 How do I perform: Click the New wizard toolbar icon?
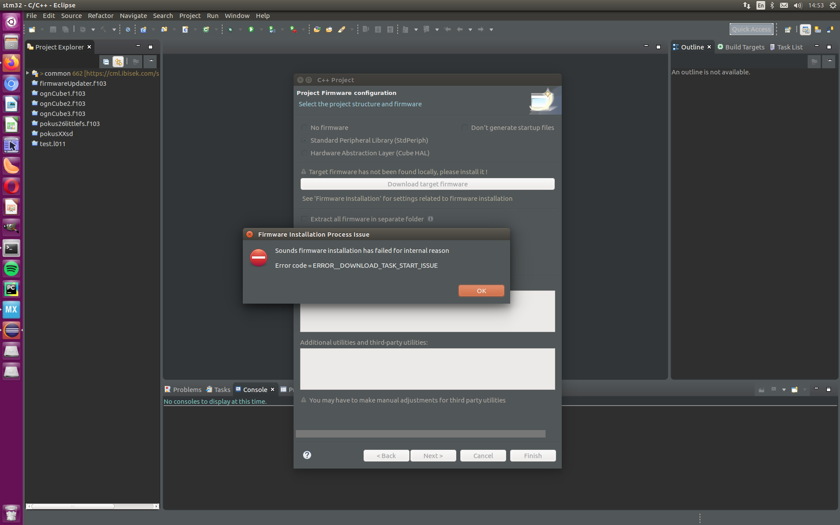32,29
